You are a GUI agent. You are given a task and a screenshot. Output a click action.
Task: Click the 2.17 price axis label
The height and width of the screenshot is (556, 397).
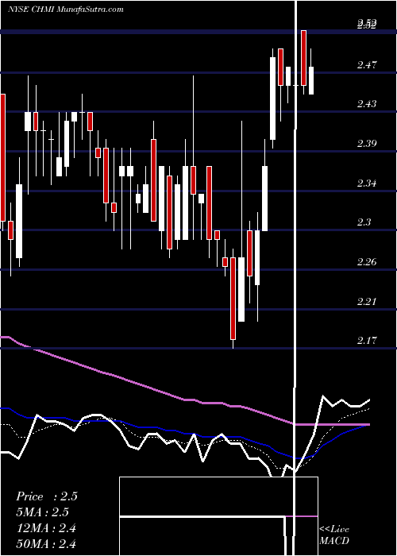pos(367,341)
